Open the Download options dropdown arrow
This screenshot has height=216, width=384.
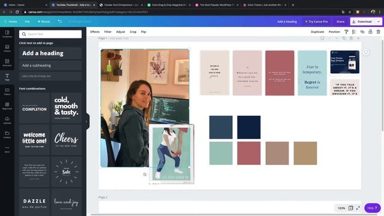pos(379,22)
